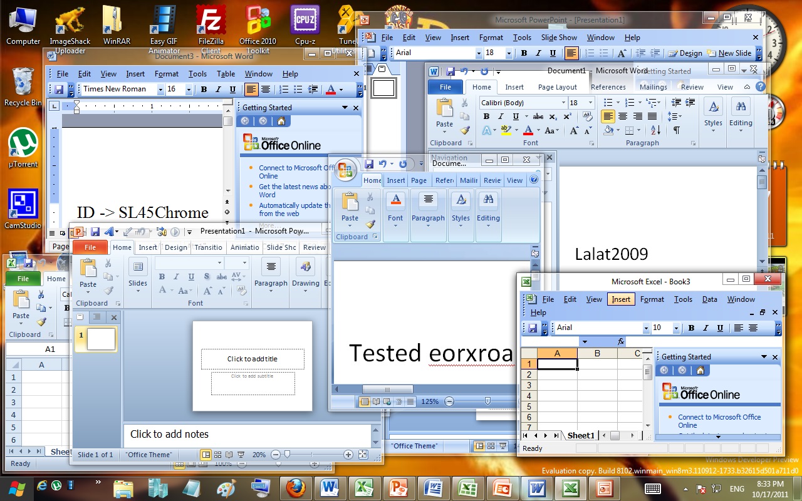Toggle Underline in Excel Book3 toolbar
Viewport: 802px width, 501px height.
(720, 328)
